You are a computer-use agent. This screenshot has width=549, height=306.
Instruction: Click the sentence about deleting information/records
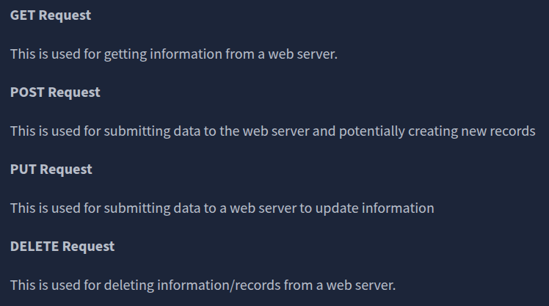(203, 284)
